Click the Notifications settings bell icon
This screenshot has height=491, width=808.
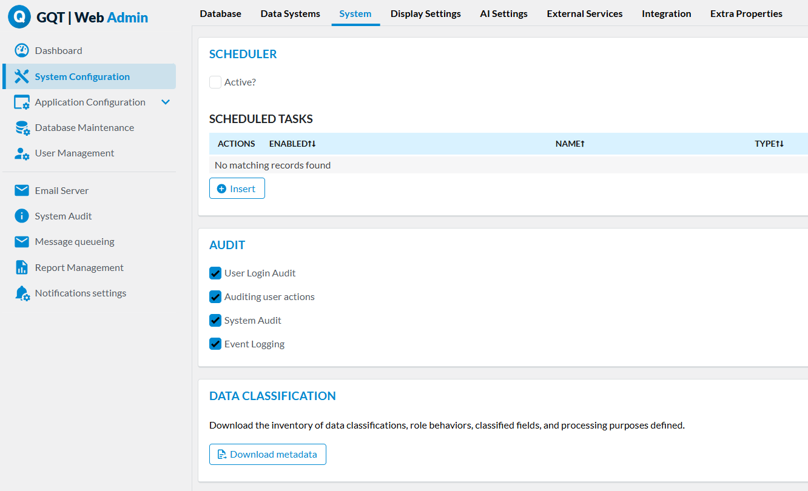(22, 293)
